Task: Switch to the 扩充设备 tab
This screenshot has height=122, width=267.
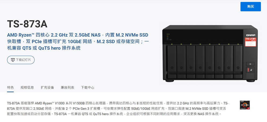Action: (47, 87)
